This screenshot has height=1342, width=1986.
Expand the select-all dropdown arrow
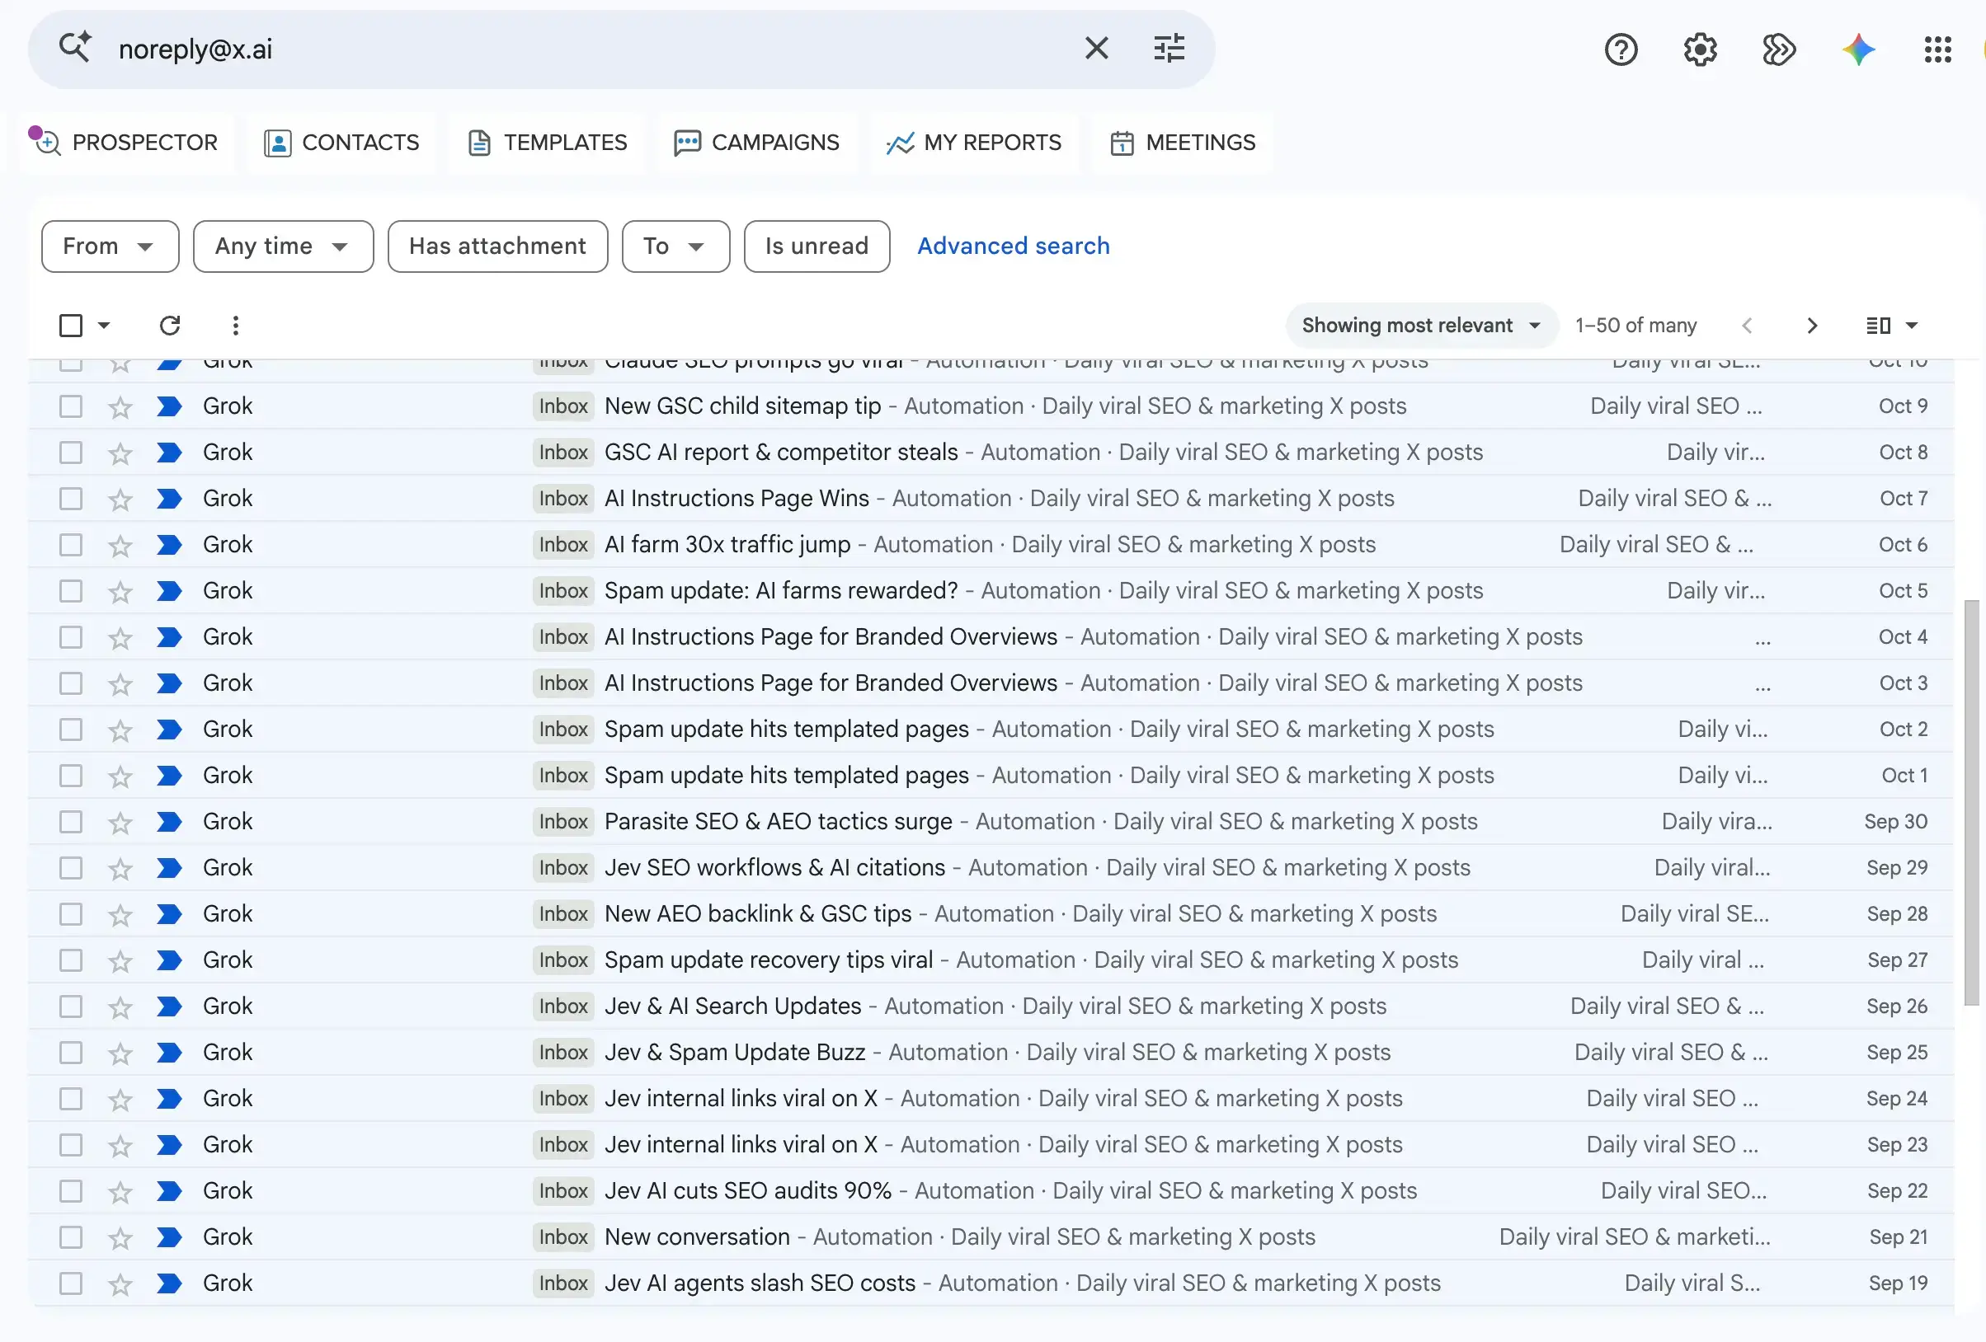[x=104, y=326]
